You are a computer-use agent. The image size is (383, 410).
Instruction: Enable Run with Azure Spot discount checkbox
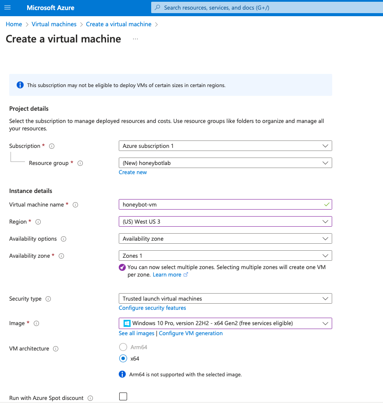tap(123, 396)
